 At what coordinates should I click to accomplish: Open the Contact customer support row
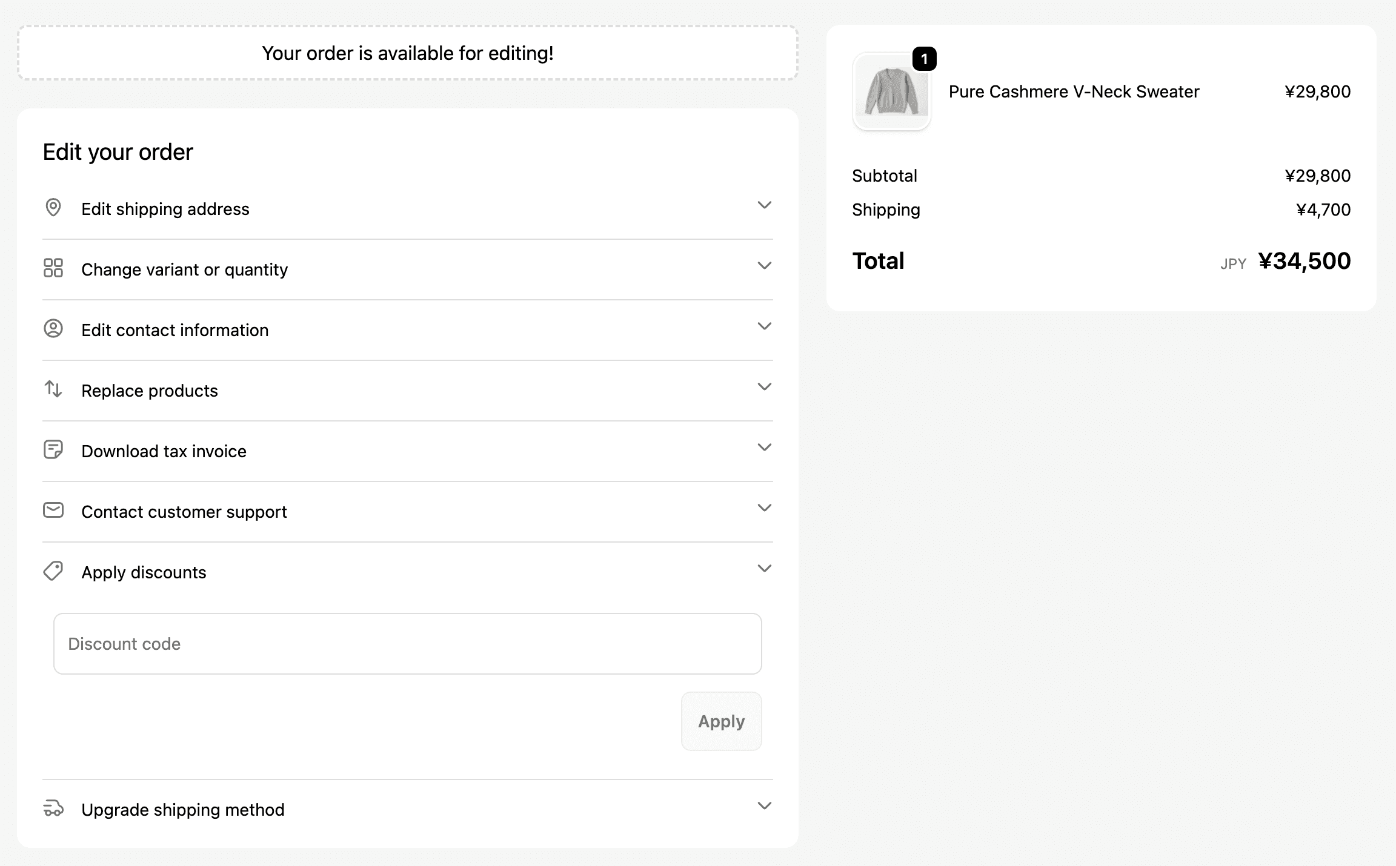coord(408,512)
